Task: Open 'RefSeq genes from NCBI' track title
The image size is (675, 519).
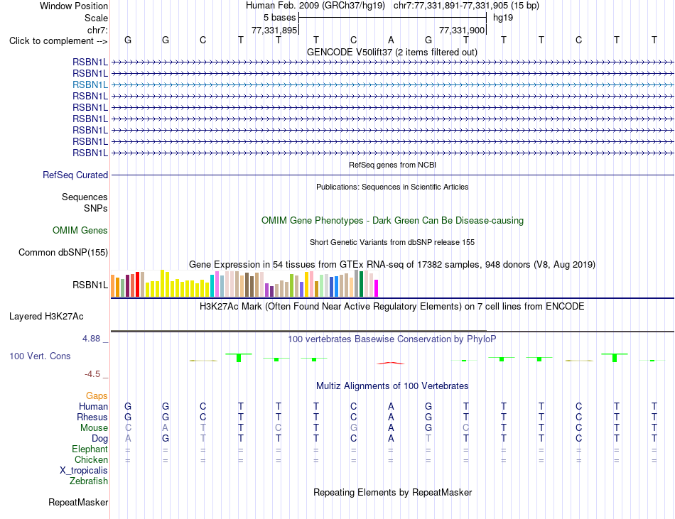Action: coord(392,165)
